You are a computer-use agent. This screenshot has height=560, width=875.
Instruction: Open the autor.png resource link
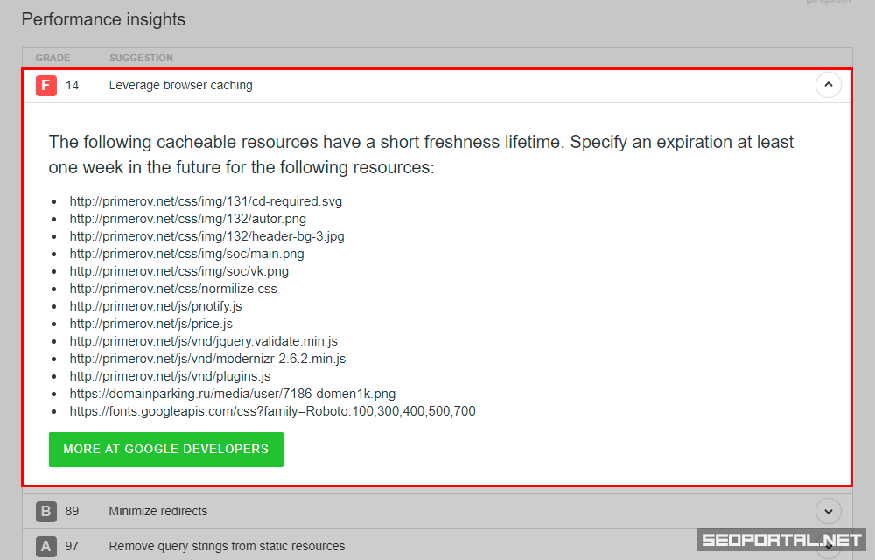coord(188,219)
